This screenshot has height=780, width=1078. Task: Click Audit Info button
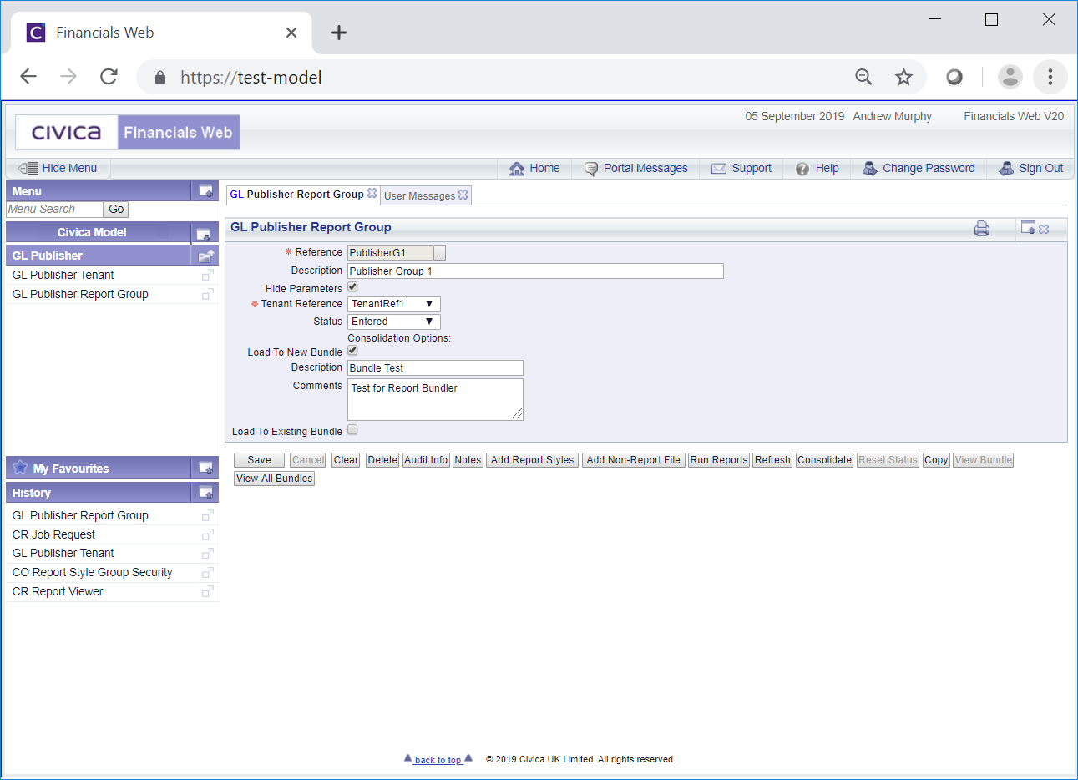coord(427,460)
